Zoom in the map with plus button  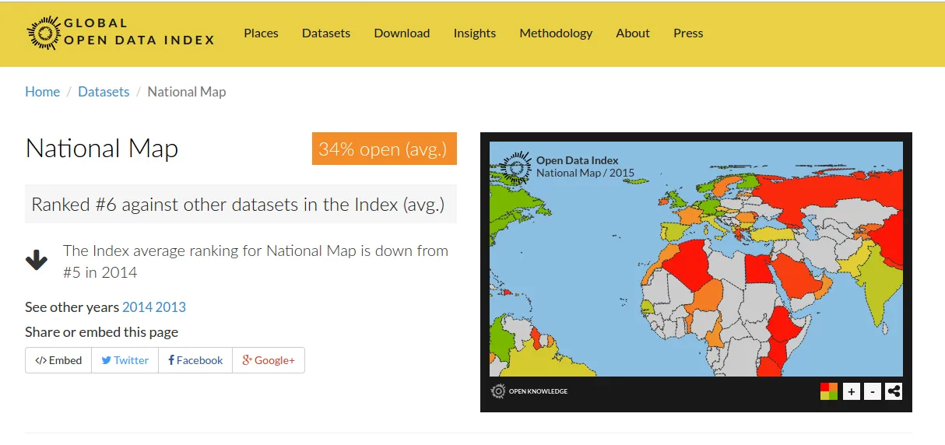[852, 391]
